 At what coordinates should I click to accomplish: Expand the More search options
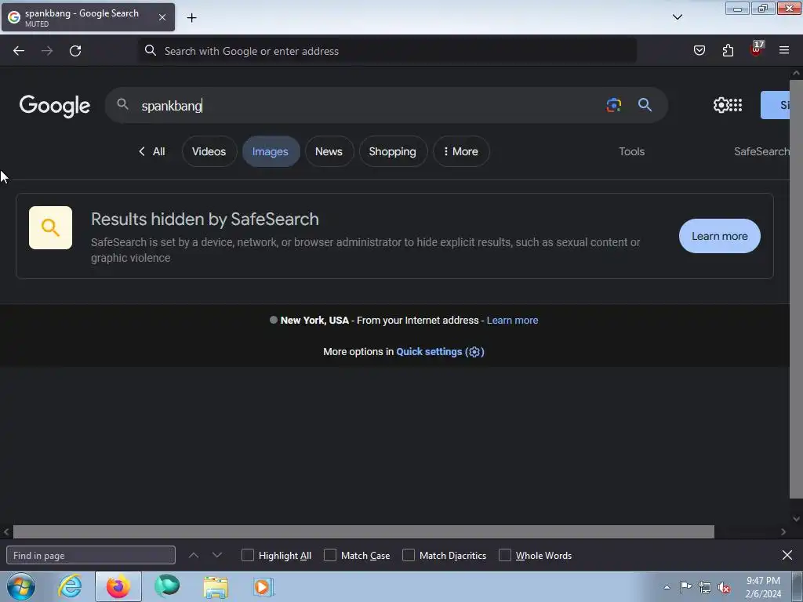coord(461,151)
